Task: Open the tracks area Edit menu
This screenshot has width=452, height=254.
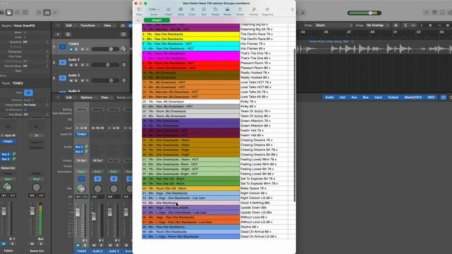Action: (x=71, y=25)
